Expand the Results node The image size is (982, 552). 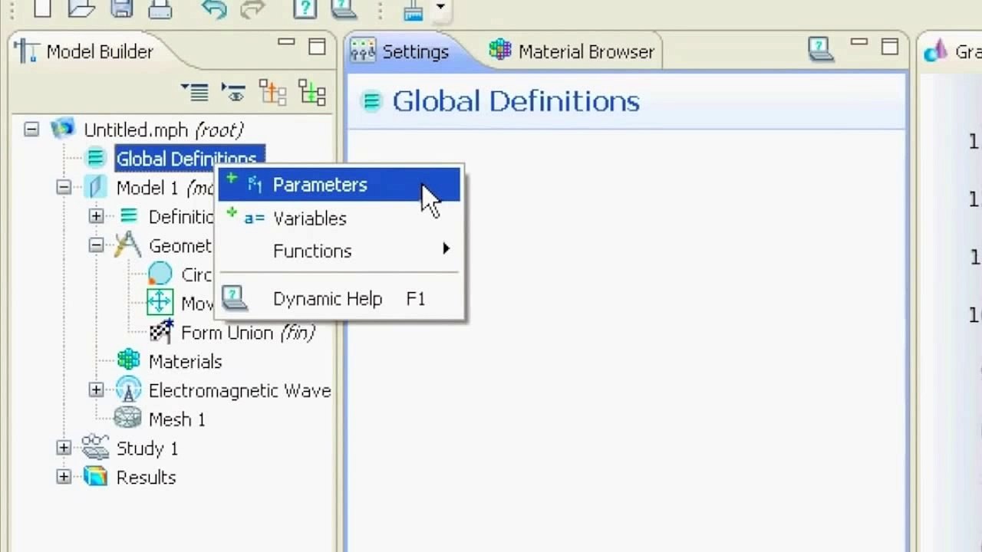pos(64,477)
